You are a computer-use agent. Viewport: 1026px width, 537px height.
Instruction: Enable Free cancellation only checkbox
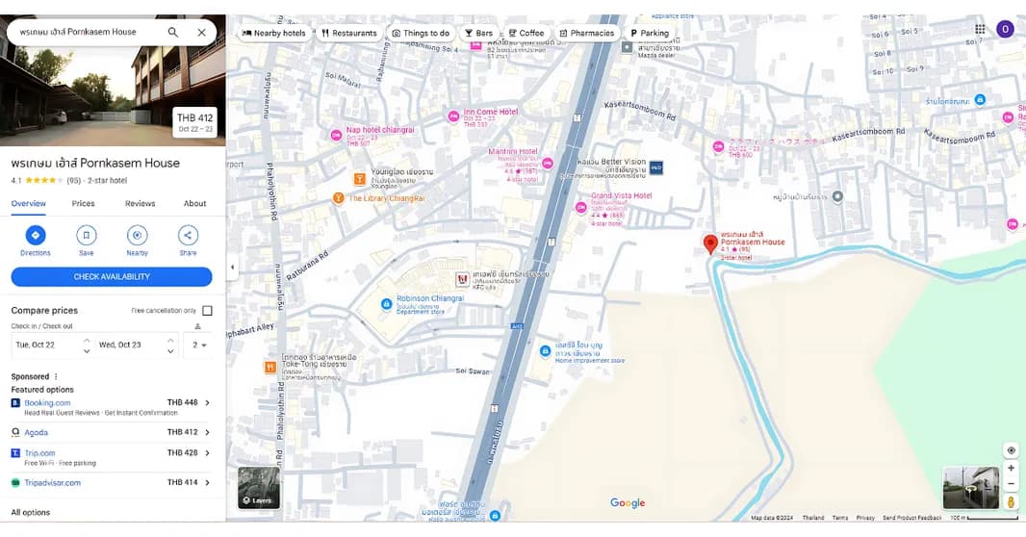[208, 311]
